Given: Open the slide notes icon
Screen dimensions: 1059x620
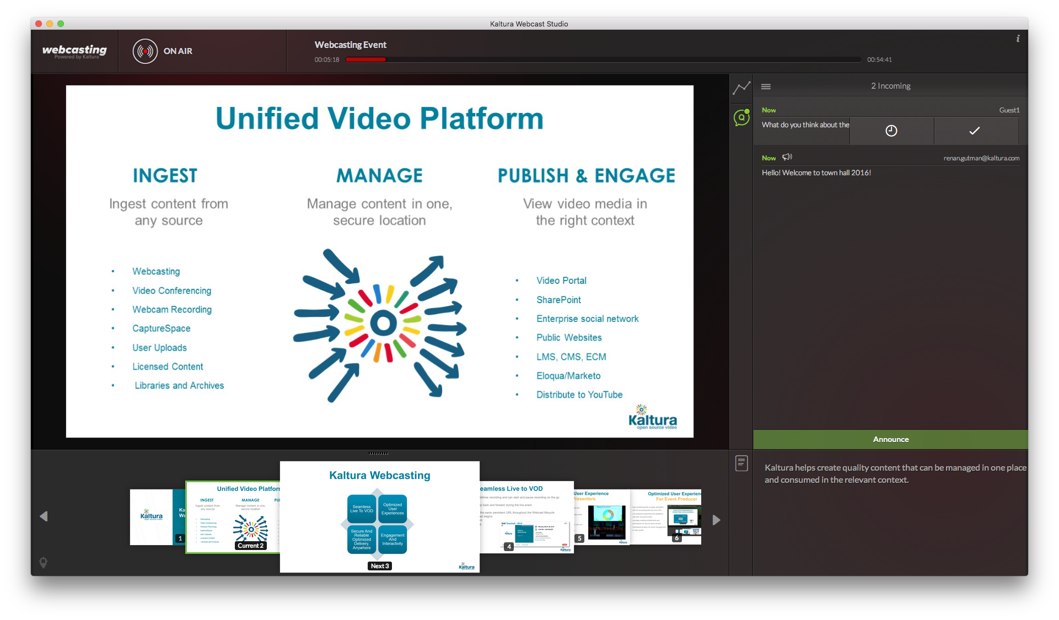Looking at the screenshot, I should pos(741,463).
